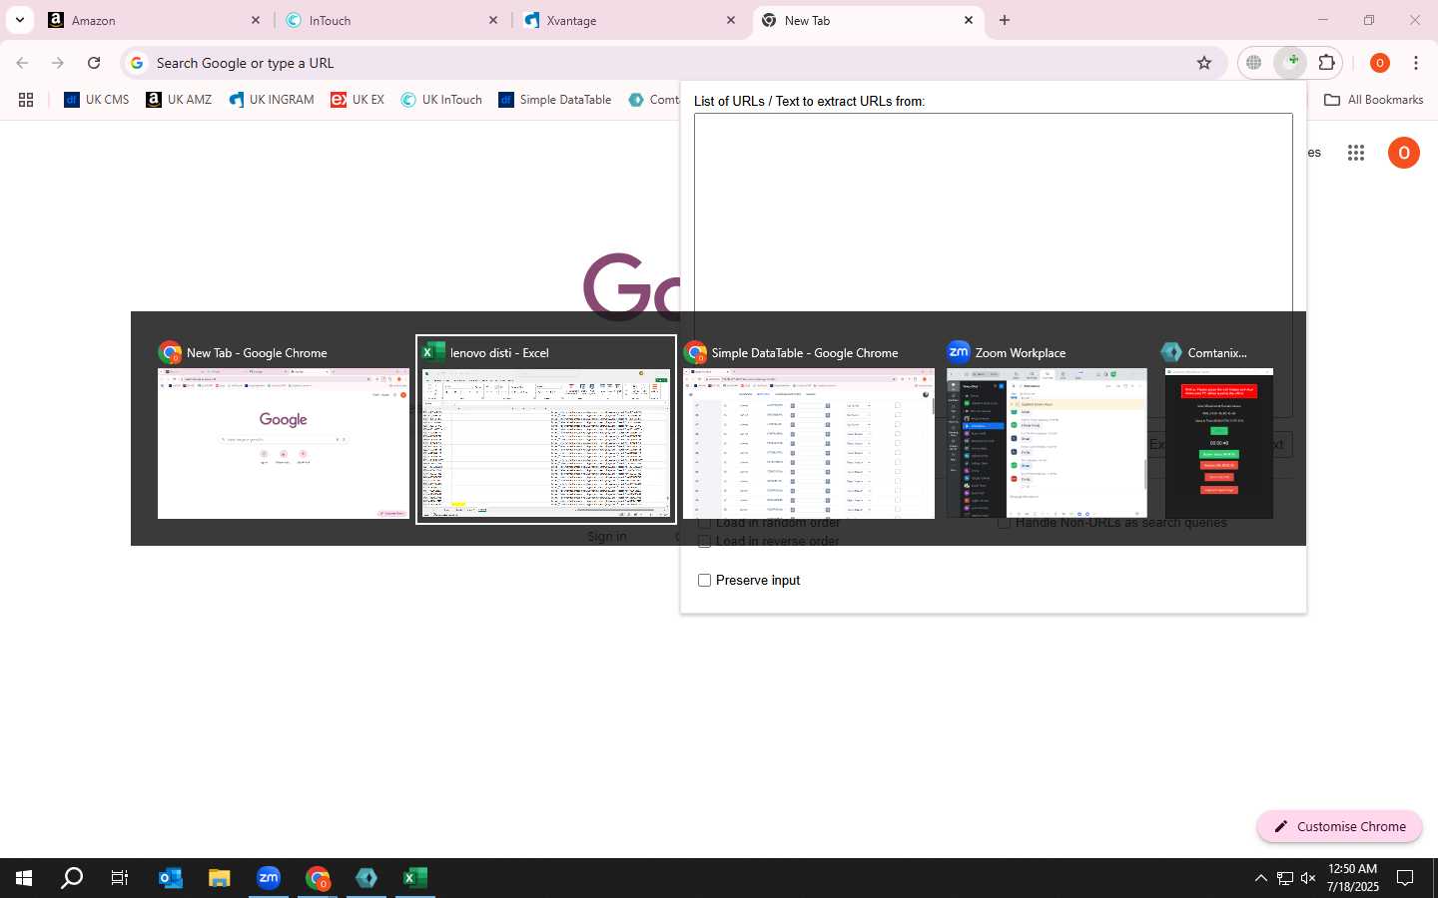
Task: Show hidden system tray icons
Action: [1260, 878]
